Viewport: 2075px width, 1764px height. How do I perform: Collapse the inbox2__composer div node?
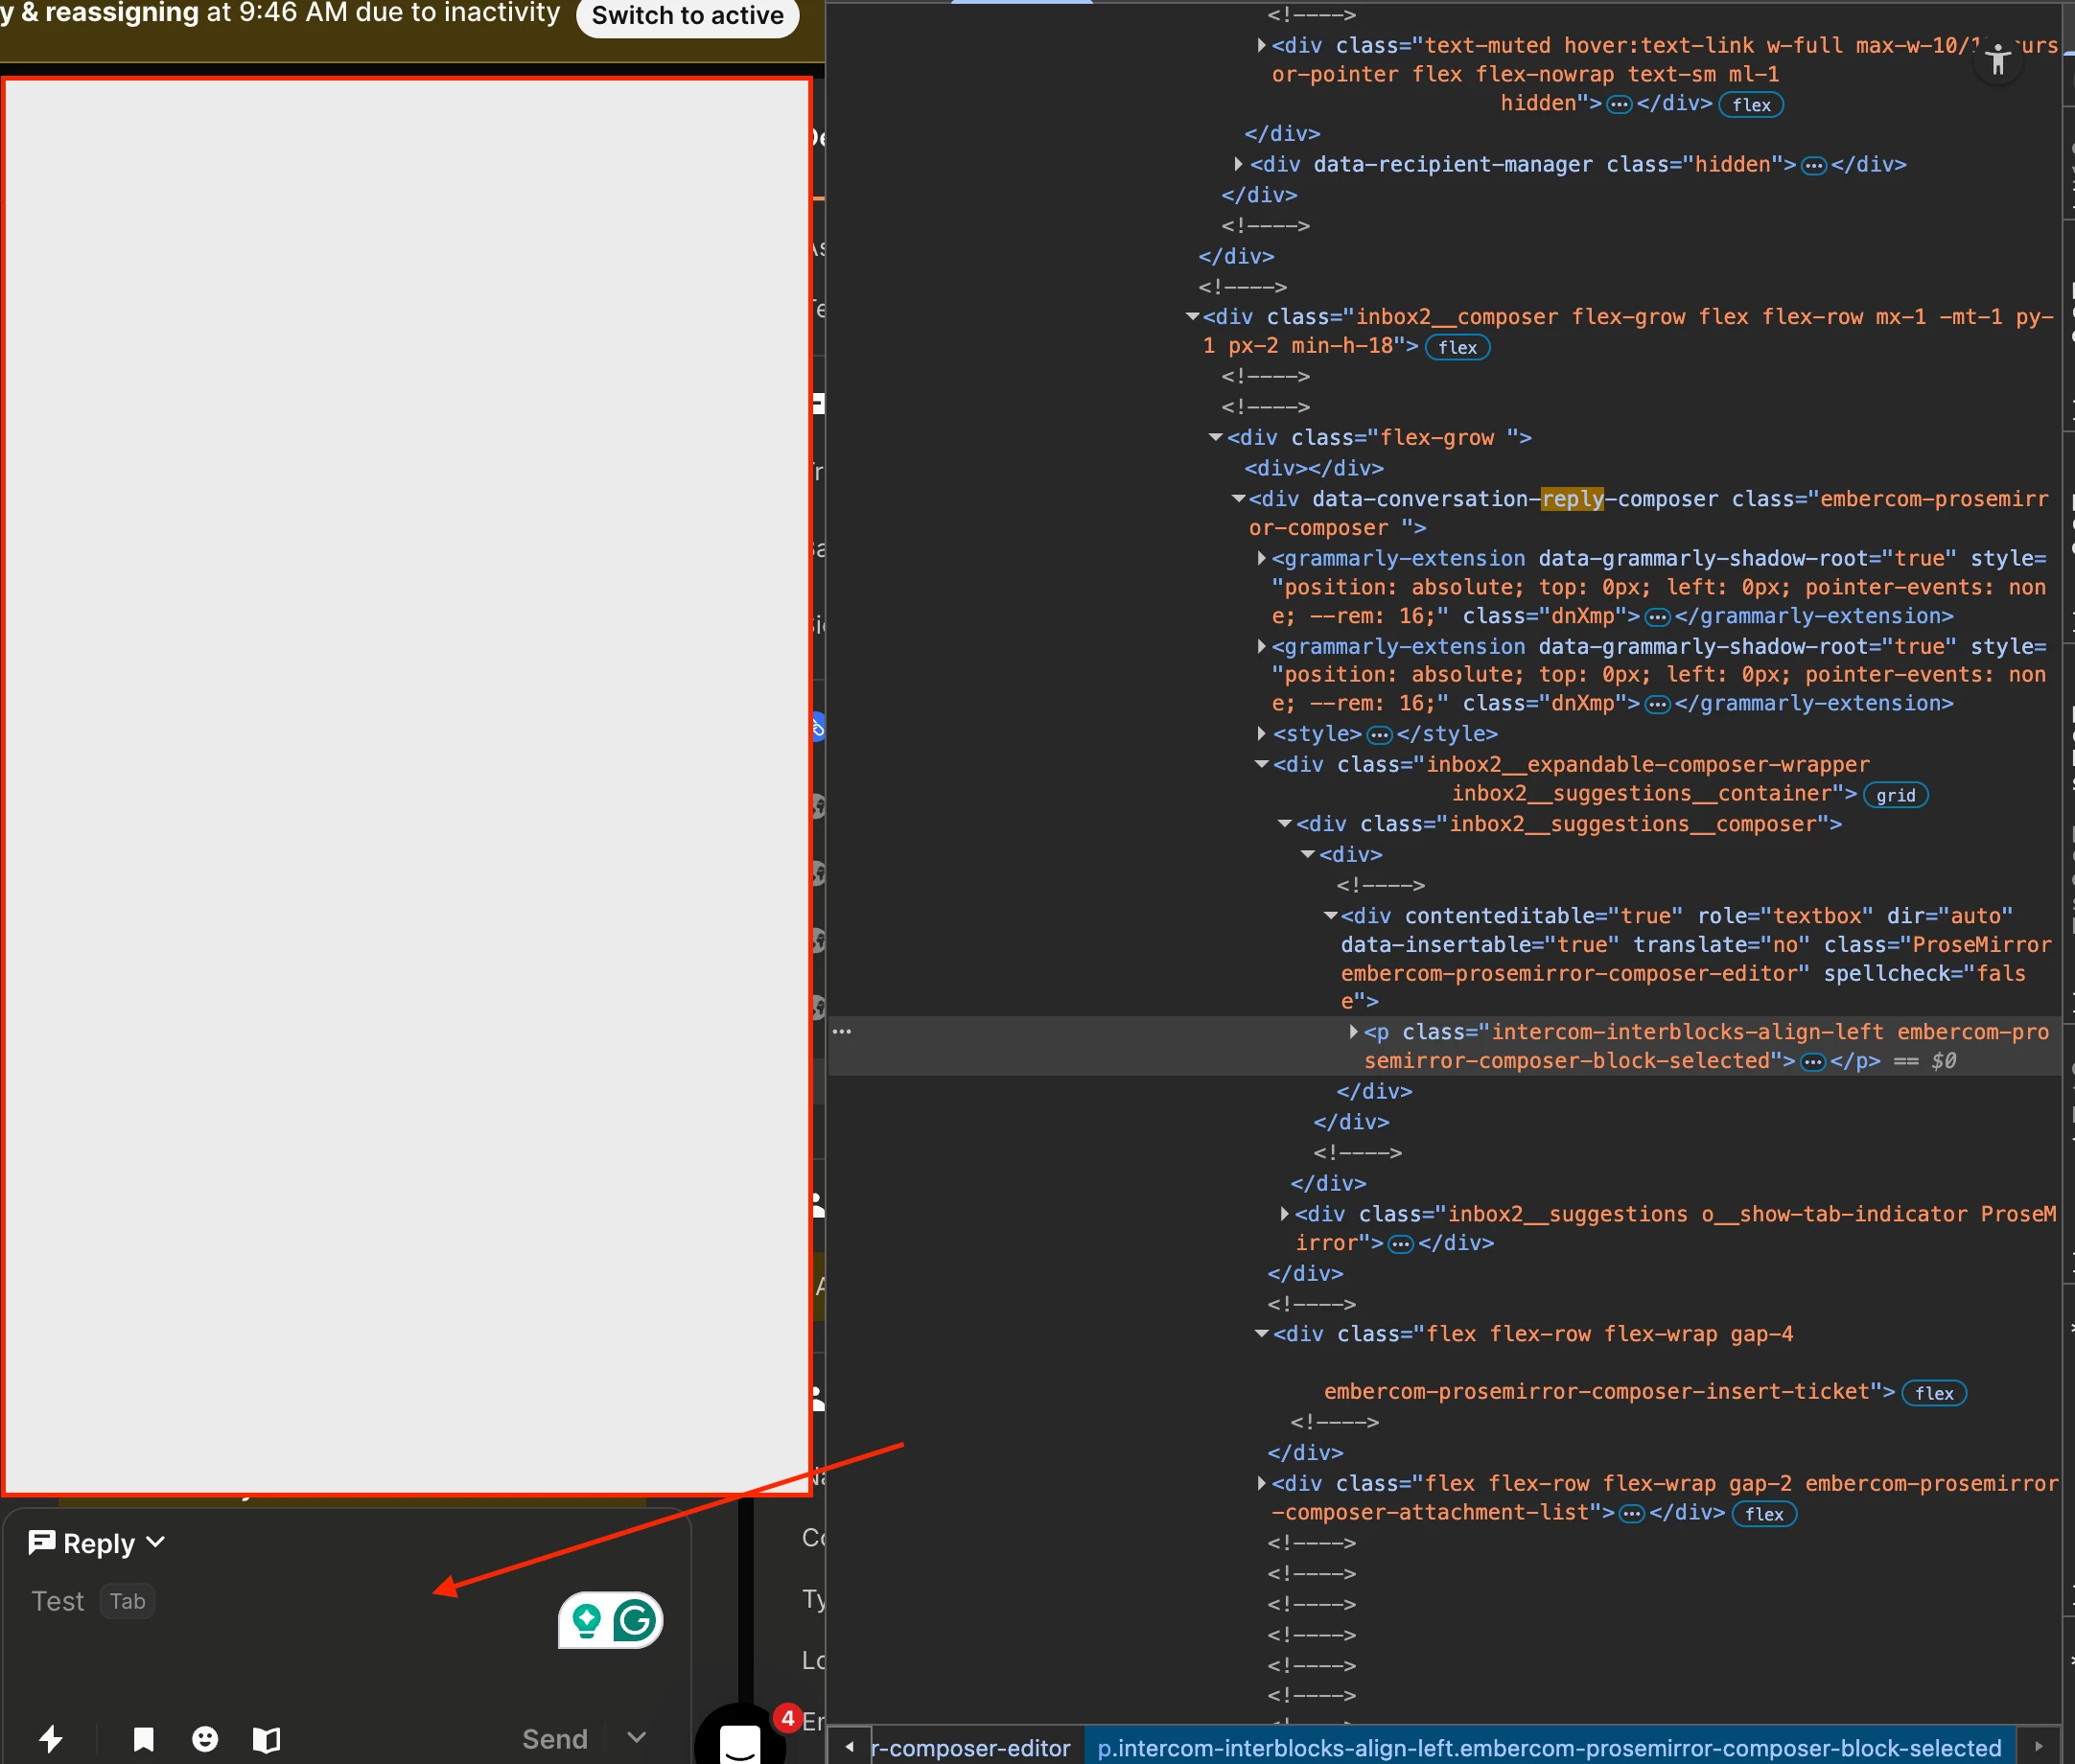click(1192, 317)
